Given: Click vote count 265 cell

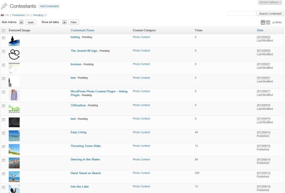Looking at the screenshot, I should pyautogui.click(x=197, y=173).
